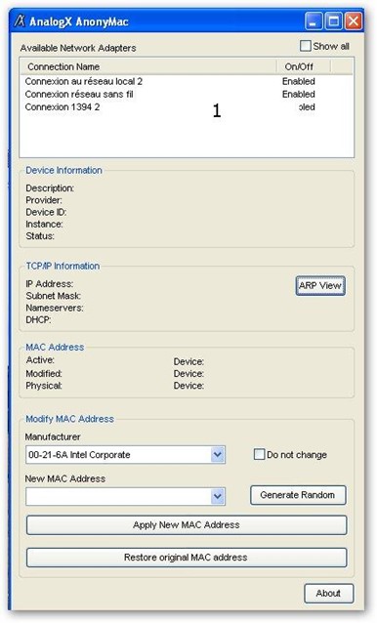Close the AnonyMac window
The image size is (377, 623).
(353, 21)
